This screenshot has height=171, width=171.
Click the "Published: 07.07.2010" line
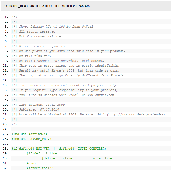39,109
